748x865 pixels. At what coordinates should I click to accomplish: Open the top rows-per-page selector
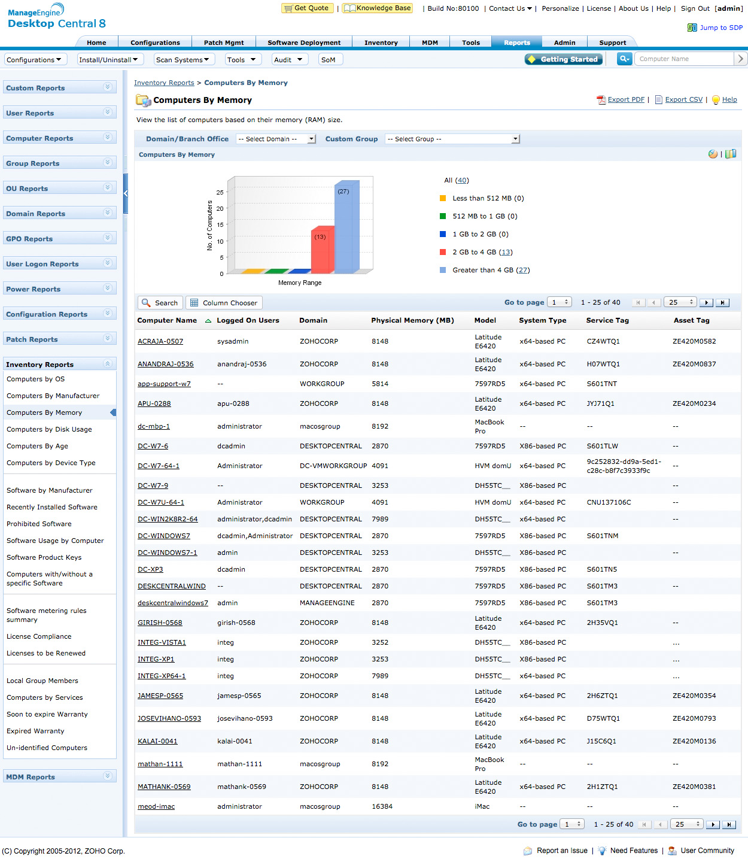coord(680,303)
